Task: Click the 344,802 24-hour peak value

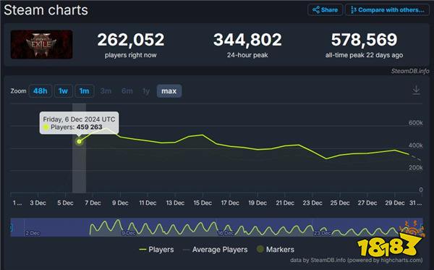Action: [247, 40]
